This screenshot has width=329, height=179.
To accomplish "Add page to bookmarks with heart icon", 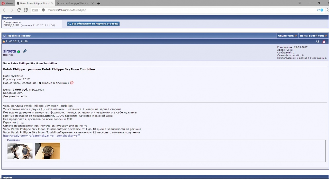I will click(x=327, y=10).
